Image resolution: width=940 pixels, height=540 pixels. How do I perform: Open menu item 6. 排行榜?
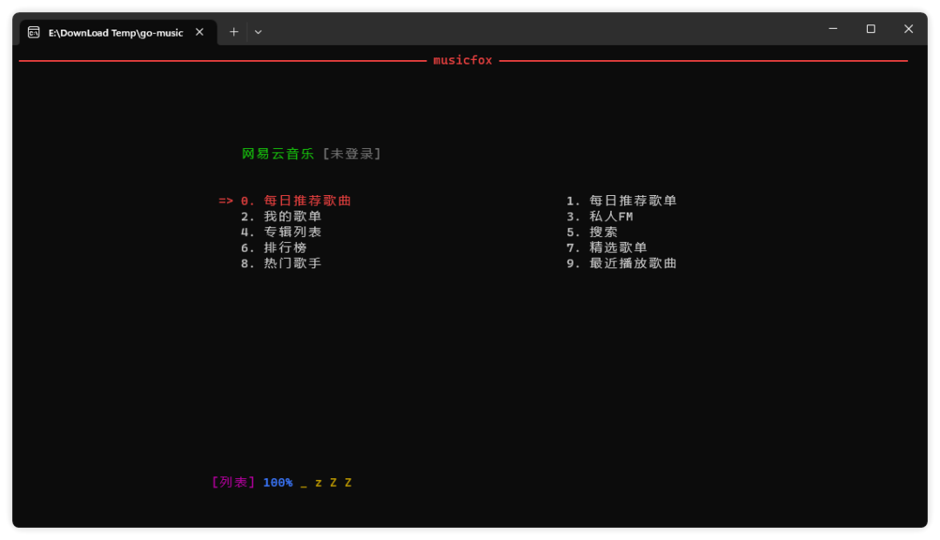coord(274,247)
